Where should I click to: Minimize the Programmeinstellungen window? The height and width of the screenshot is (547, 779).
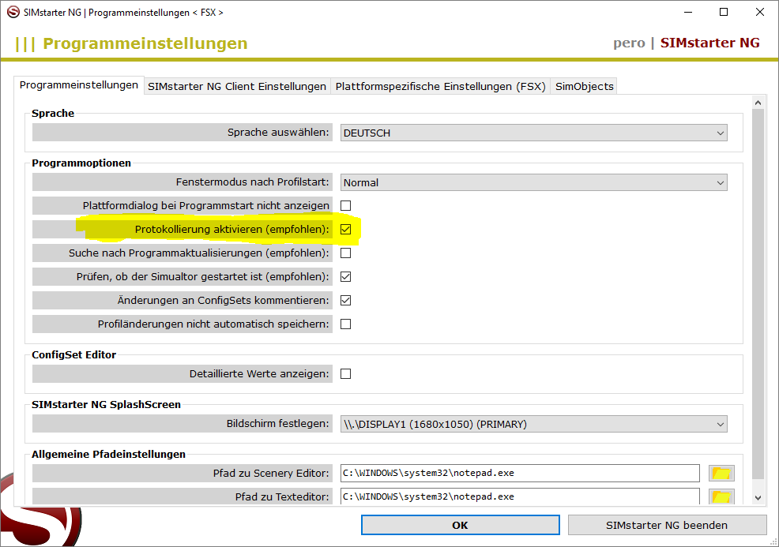pos(688,12)
